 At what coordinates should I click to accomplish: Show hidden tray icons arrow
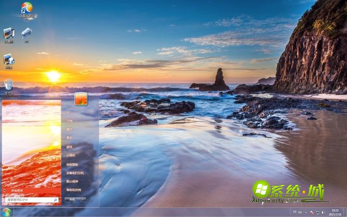(305, 212)
